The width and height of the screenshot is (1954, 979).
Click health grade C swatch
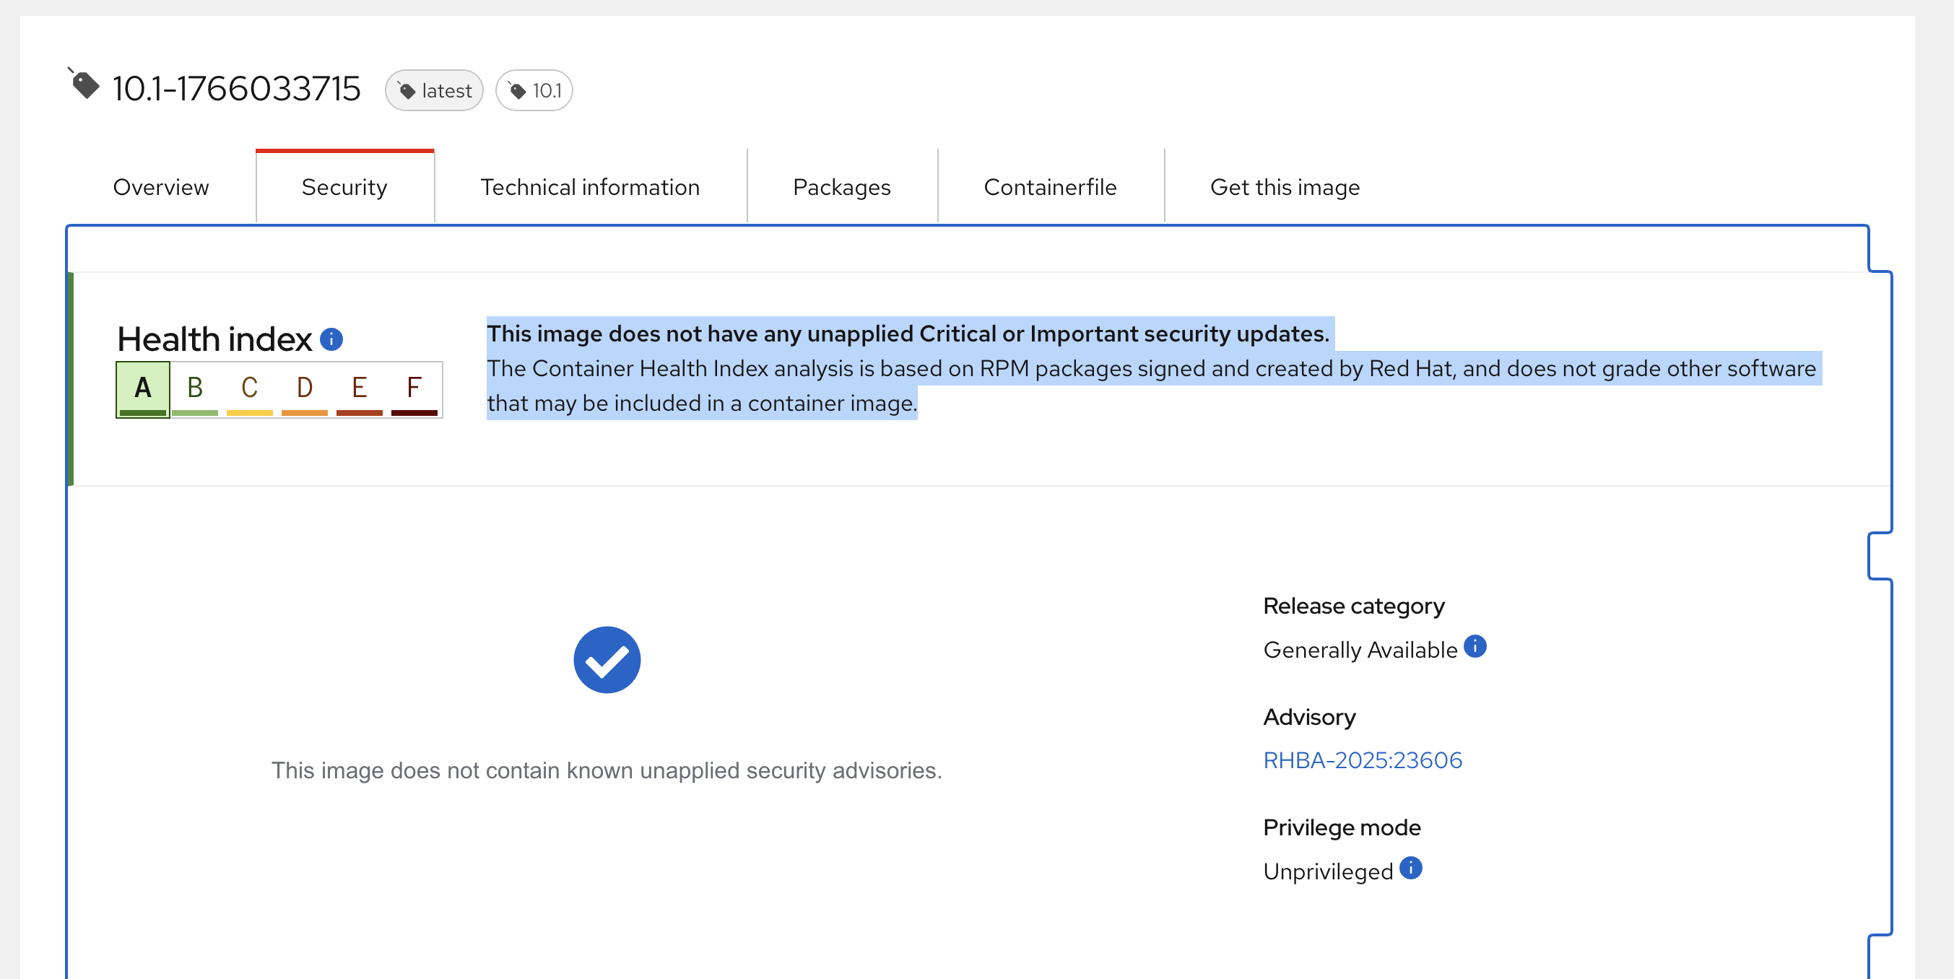tap(250, 389)
